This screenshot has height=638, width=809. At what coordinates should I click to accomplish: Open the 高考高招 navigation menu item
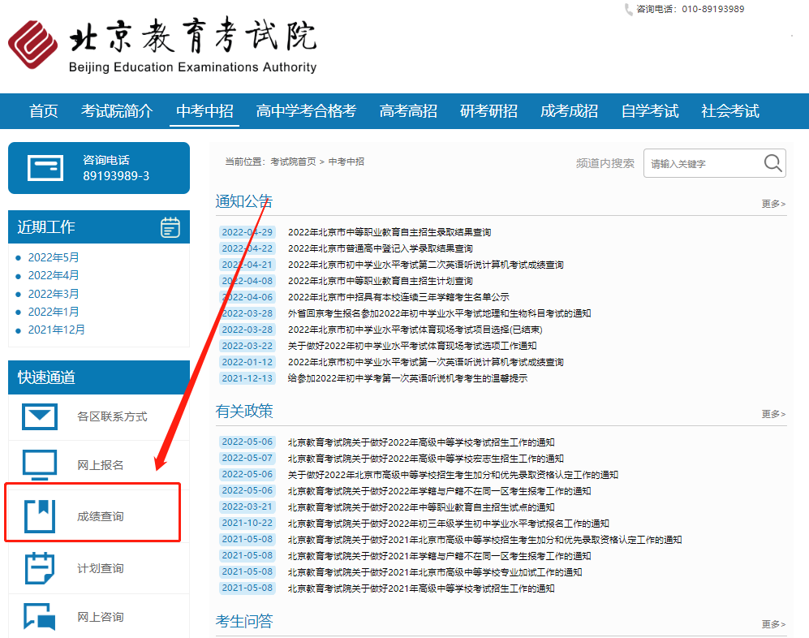pyautogui.click(x=408, y=111)
